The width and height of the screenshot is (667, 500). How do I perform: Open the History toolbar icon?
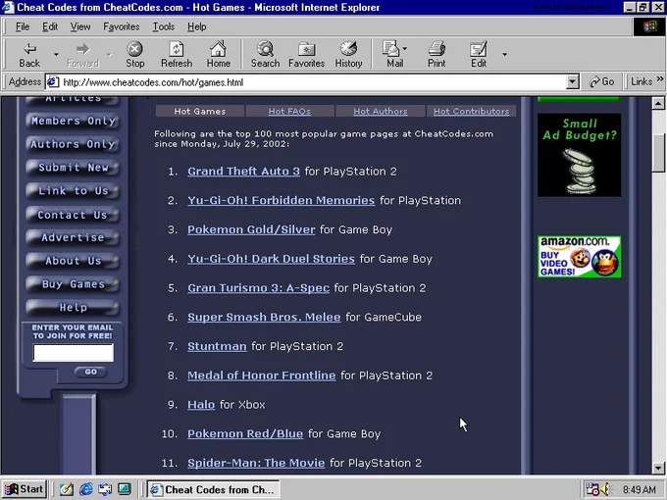[x=348, y=55]
